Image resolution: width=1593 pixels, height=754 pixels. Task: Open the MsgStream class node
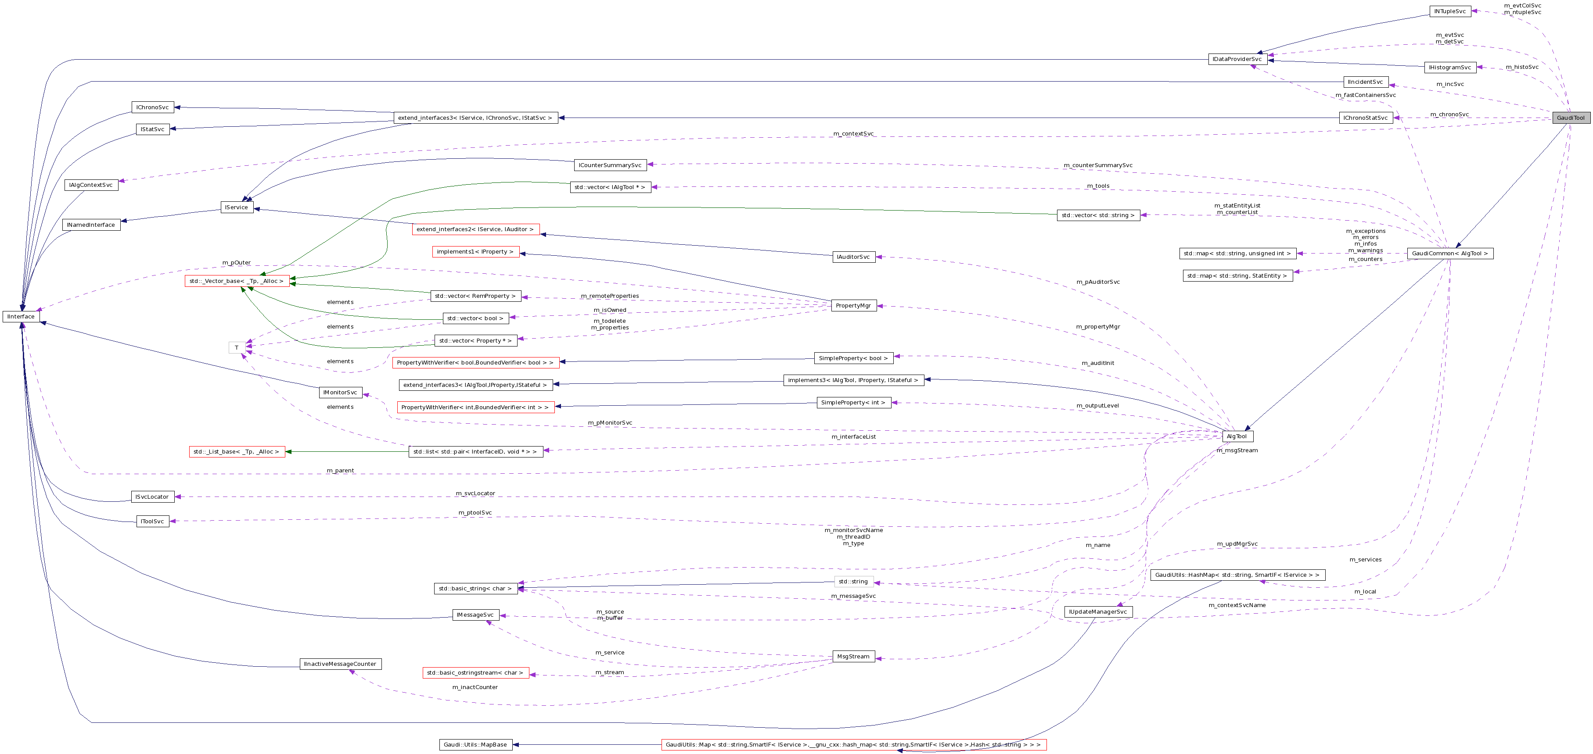pos(853,656)
